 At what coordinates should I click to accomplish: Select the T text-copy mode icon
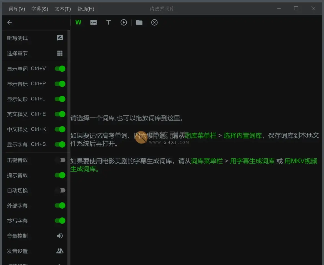109,23
